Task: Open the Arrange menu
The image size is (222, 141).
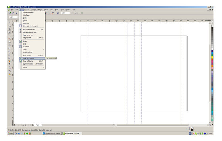Action: tap(33, 10)
